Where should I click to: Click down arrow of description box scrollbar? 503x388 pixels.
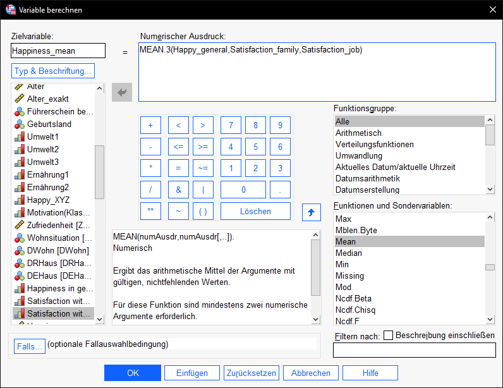(x=316, y=319)
